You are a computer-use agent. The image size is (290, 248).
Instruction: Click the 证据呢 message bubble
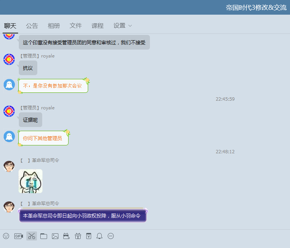(31, 120)
